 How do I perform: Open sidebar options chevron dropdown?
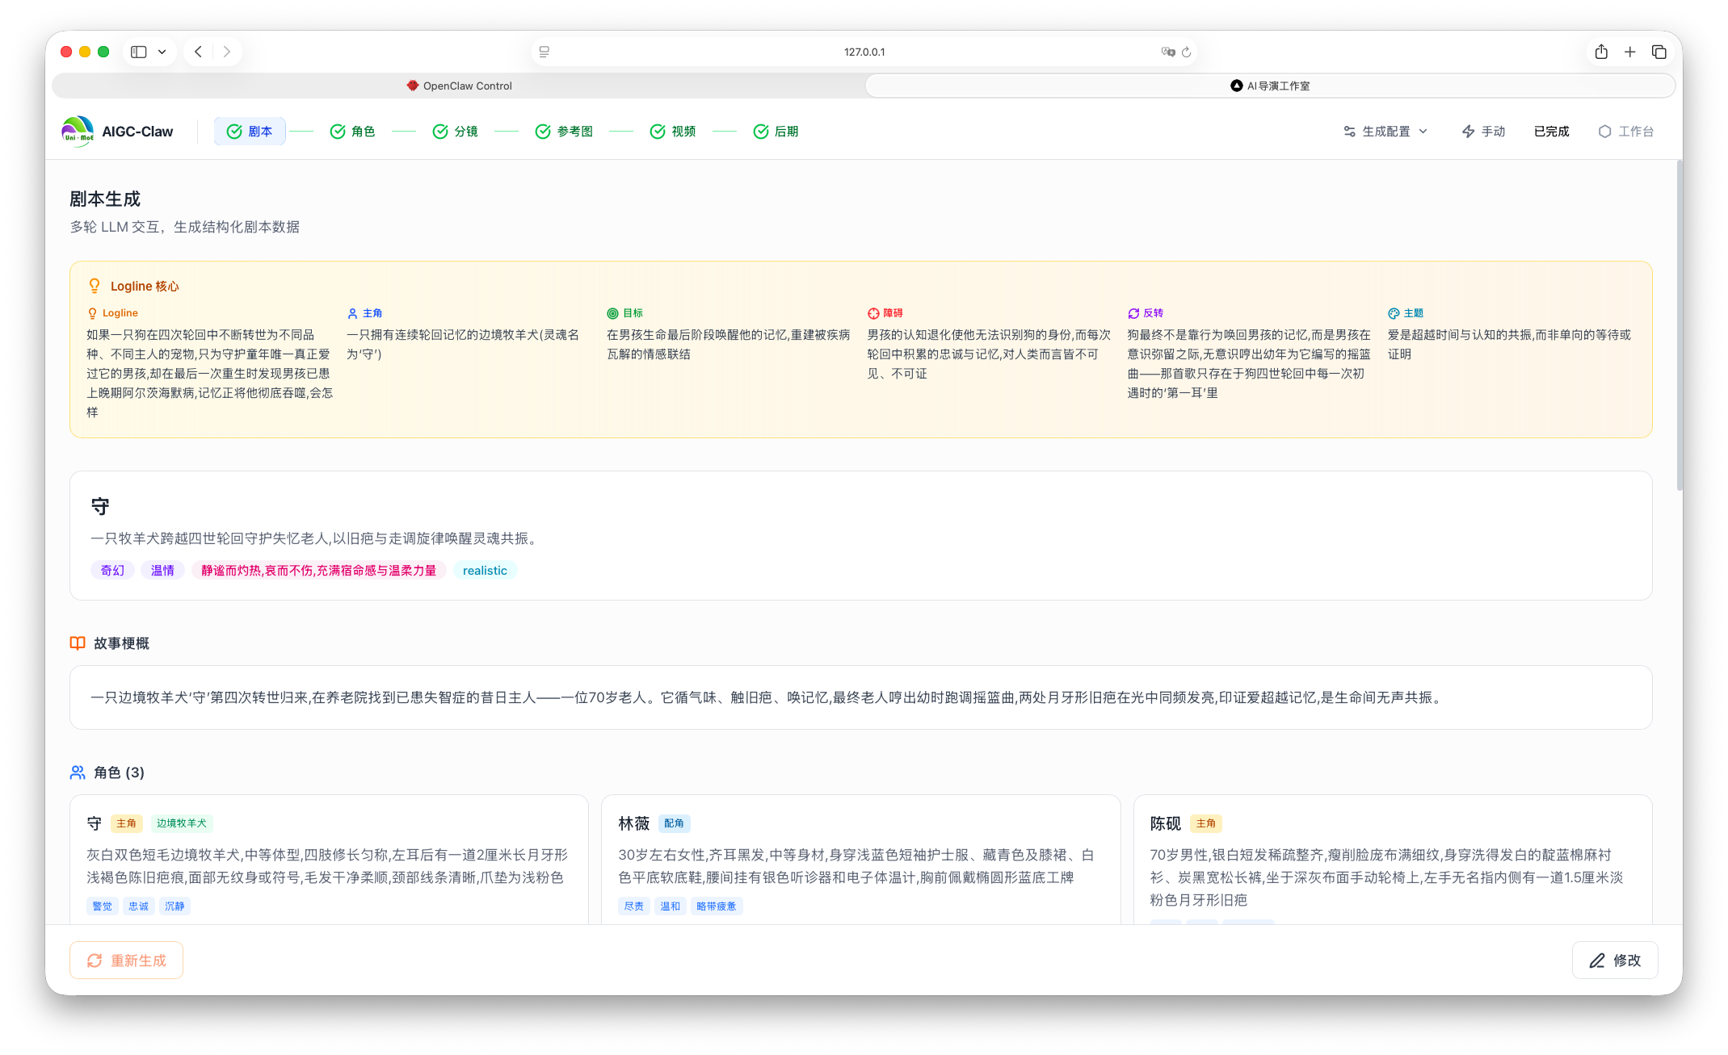click(162, 52)
